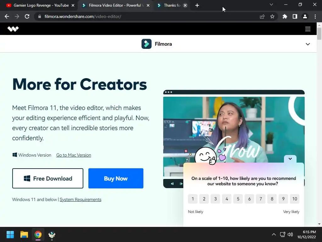Click the Filmora product logo icon

[147, 44]
